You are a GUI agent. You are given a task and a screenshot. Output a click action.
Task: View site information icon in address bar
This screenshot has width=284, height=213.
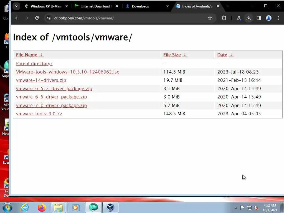pos(49,18)
